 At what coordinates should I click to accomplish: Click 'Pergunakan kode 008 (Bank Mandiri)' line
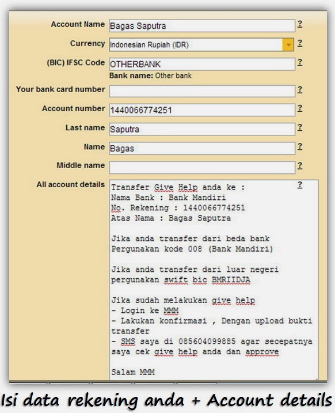192,249
